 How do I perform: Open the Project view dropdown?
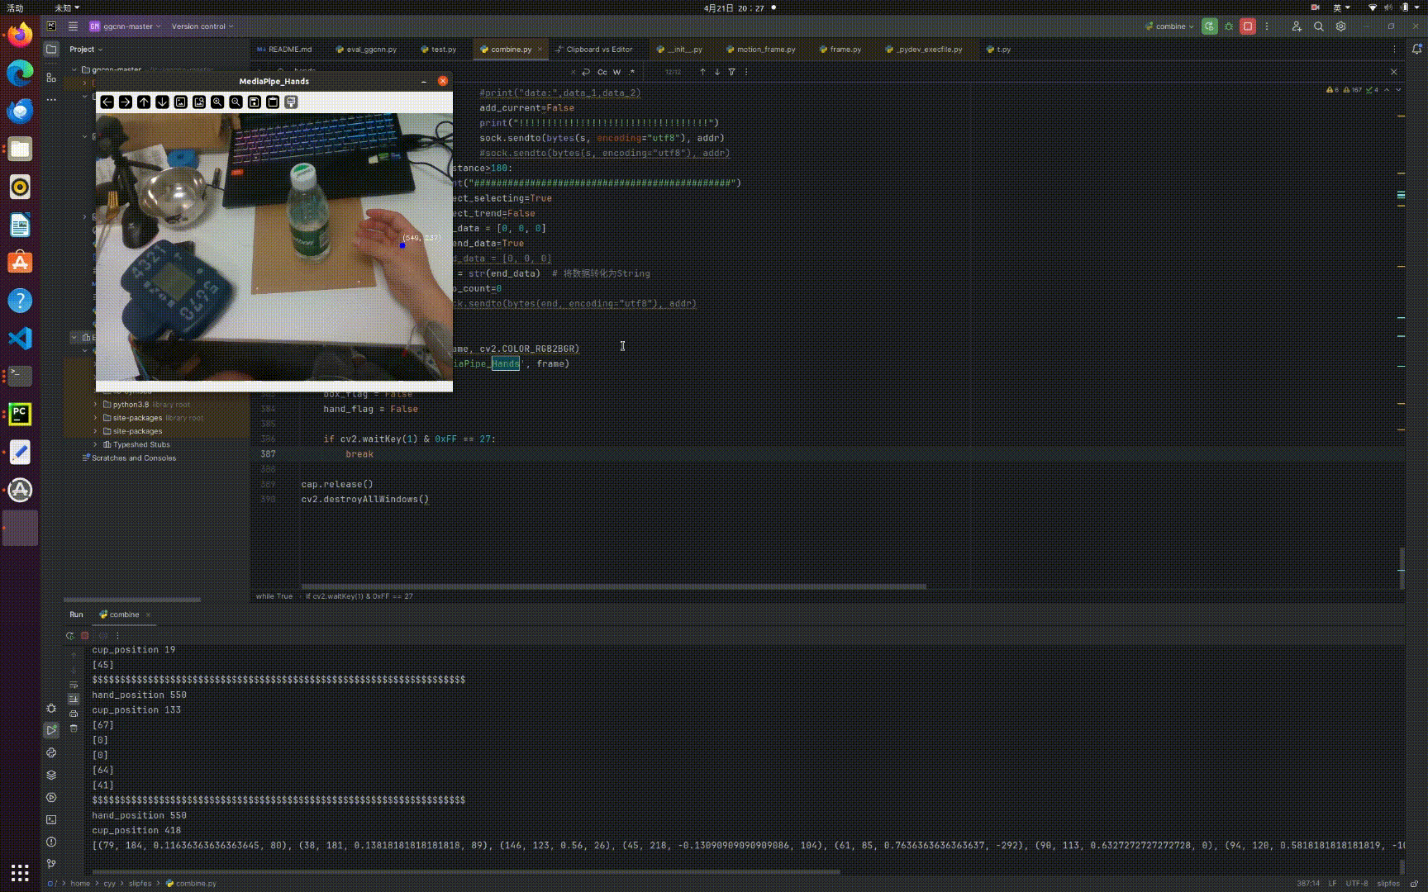coord(86,50)
